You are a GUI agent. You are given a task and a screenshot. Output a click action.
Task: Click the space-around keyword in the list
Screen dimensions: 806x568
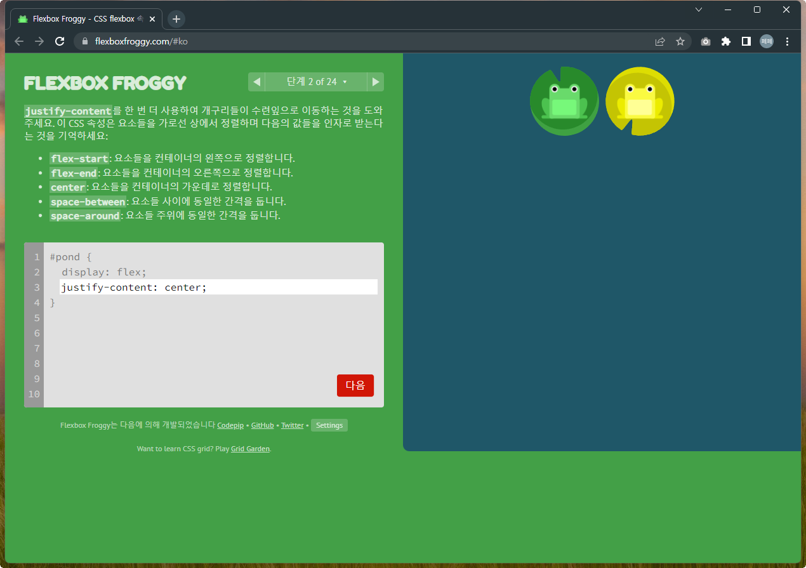pyautogui.click(x=86, y=216)
